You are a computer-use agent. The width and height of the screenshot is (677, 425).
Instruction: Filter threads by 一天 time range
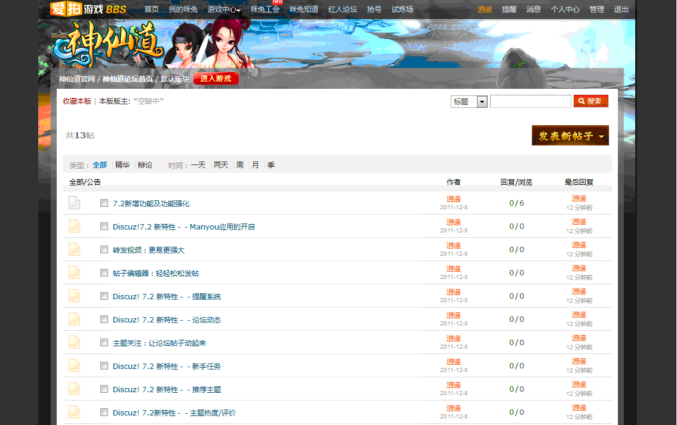pos(198,165)
